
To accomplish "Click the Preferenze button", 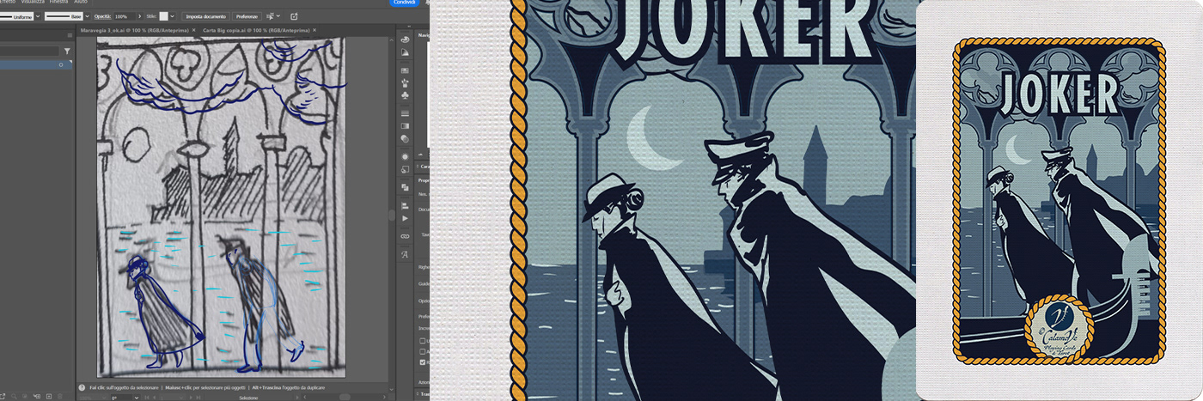I will click(x=247, y=16).
